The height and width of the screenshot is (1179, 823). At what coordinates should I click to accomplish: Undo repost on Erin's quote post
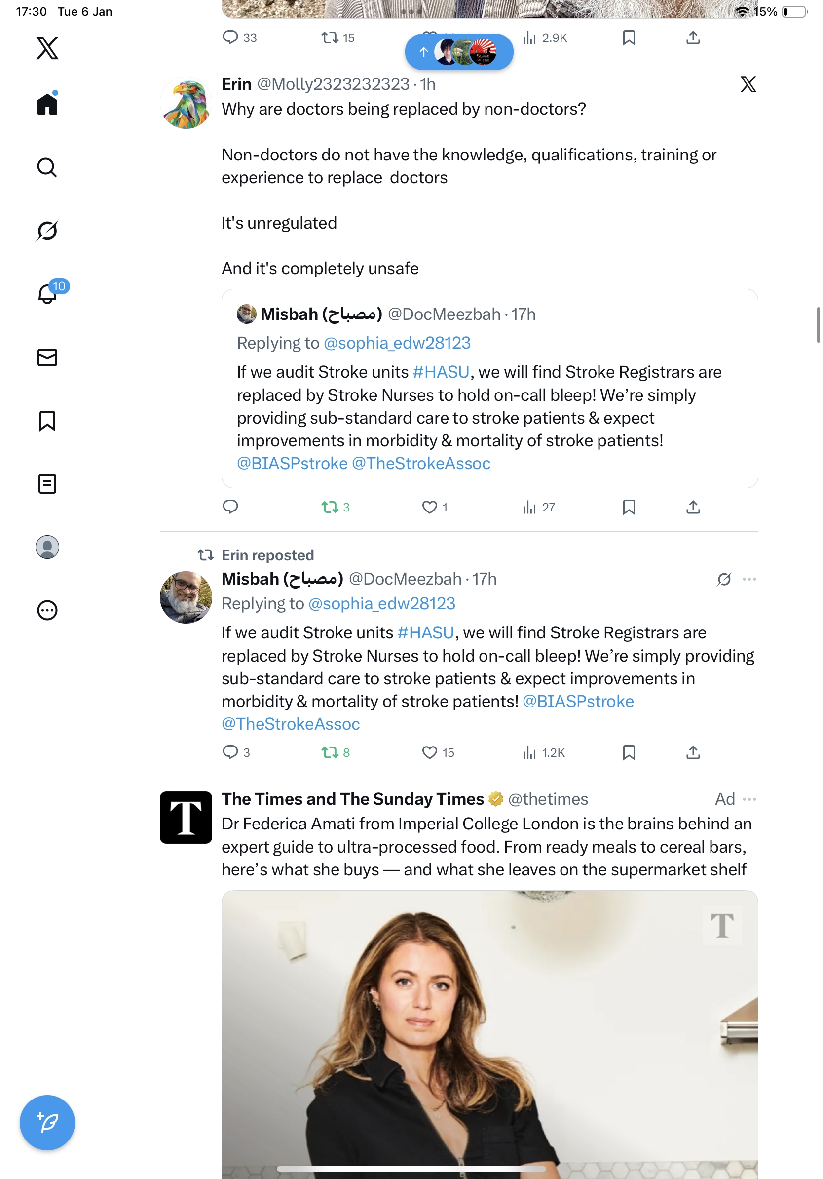330,508
